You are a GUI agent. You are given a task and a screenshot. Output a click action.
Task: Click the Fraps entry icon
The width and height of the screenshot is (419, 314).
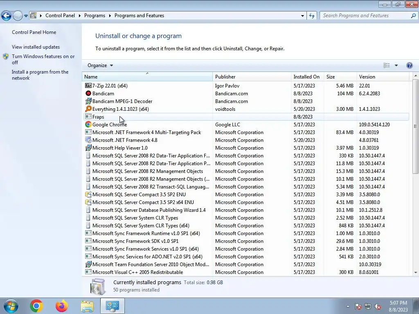click(x=88, y=117)
